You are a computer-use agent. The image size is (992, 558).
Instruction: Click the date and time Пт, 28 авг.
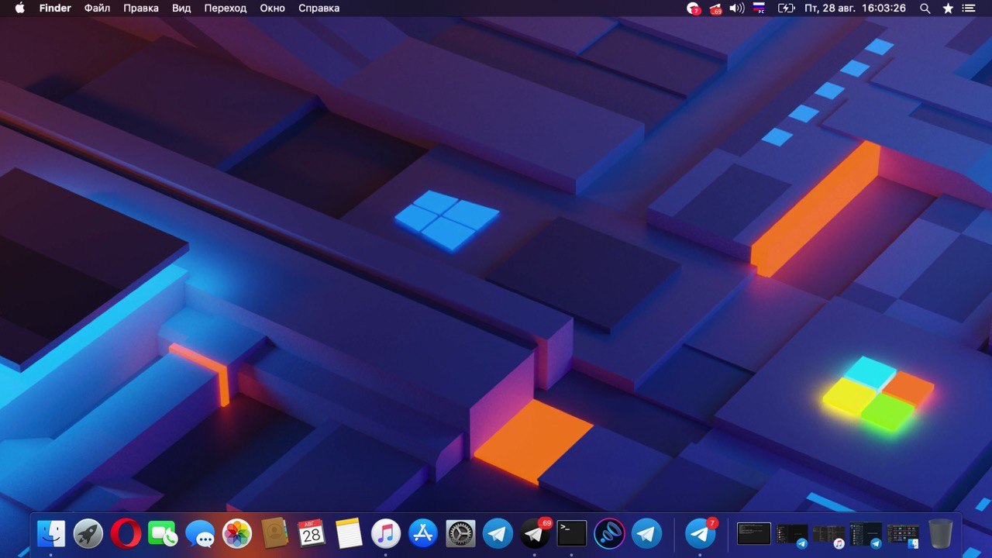coord(855,8)
